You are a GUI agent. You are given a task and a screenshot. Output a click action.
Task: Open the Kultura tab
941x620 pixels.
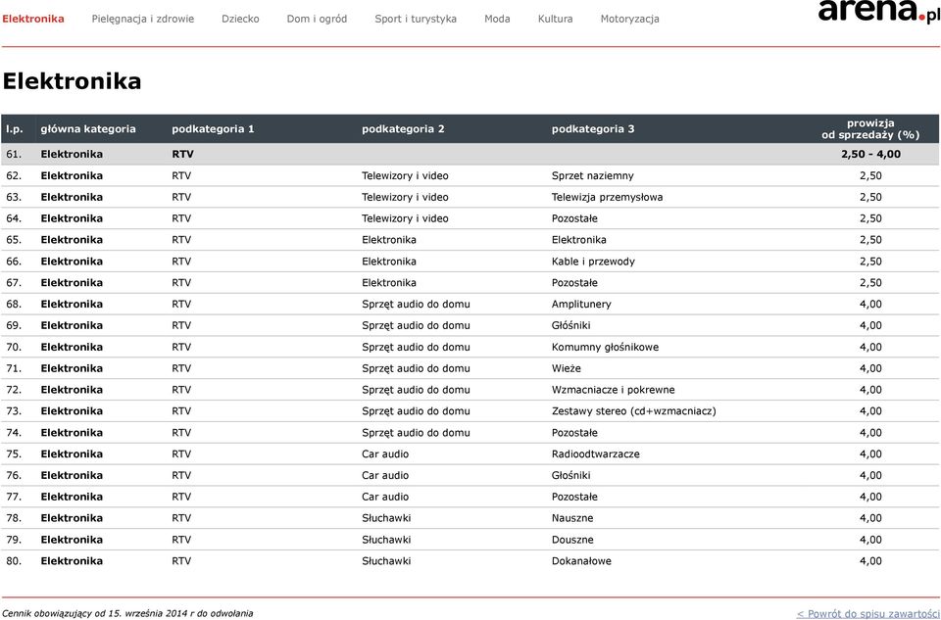click(555, 19)
